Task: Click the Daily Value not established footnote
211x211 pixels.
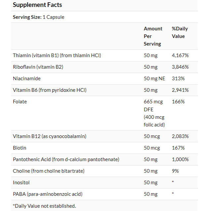Action: (44, 206)
